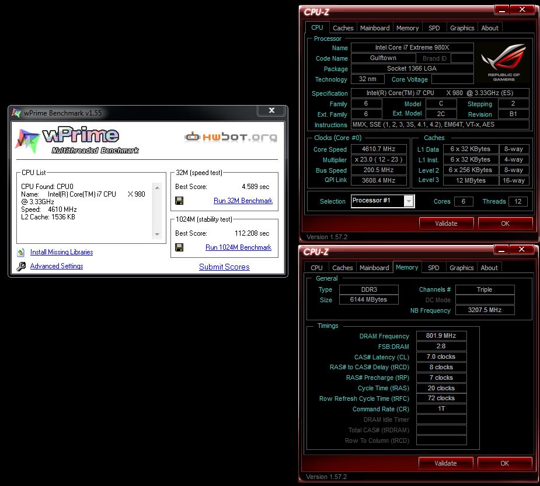Open SPD tab in upper CPU-Z window
This screenshot has height=486, width=540.
pyautogui.click(x=434, y=28)
